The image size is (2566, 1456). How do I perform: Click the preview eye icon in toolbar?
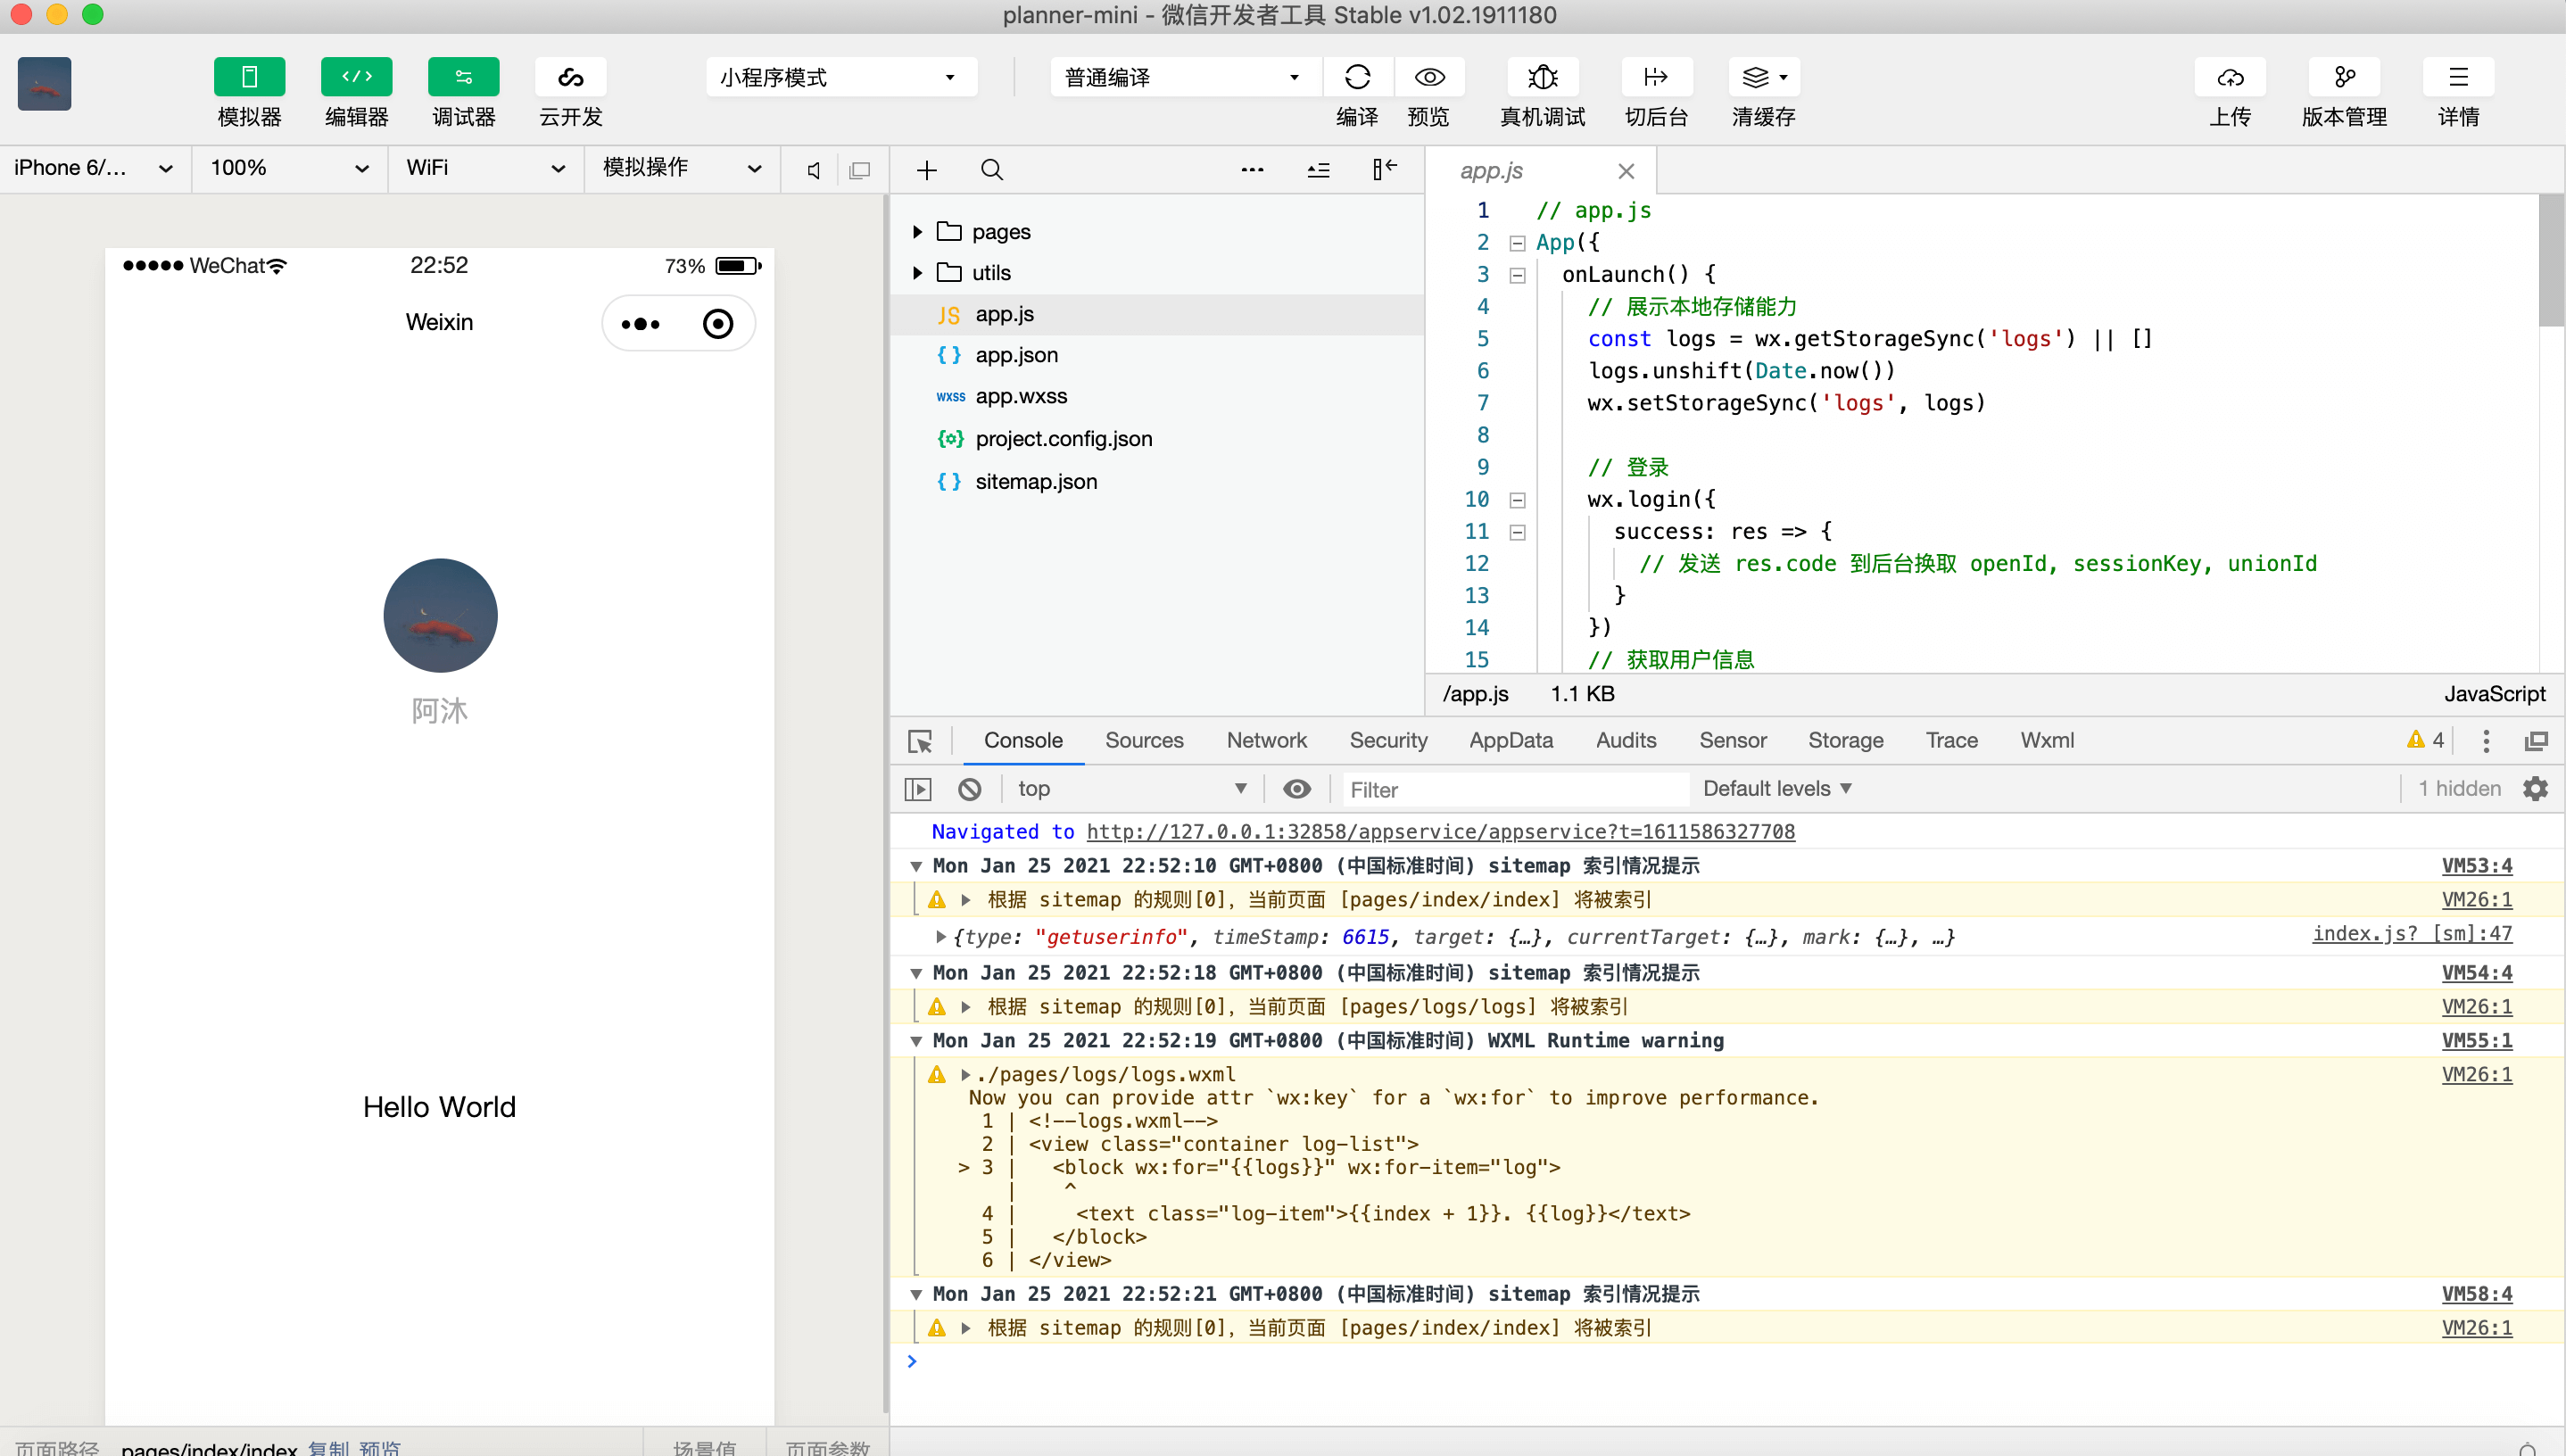click(1429, 77)
